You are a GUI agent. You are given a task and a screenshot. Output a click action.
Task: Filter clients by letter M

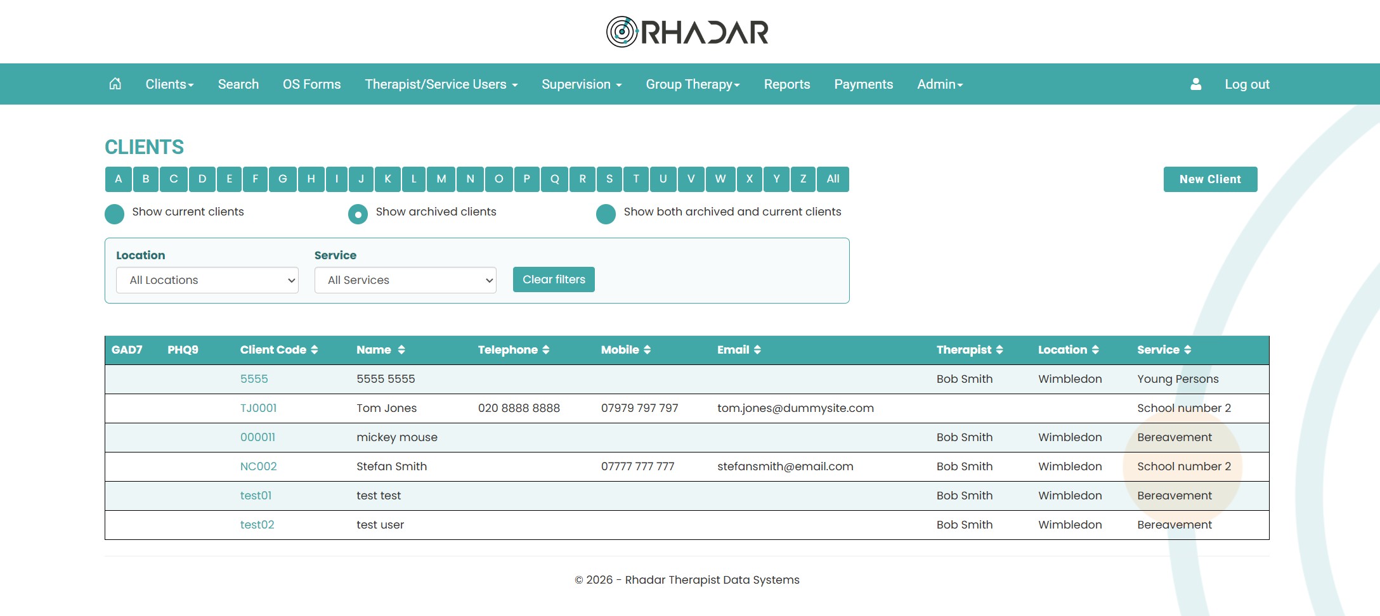tap(441, 179)
